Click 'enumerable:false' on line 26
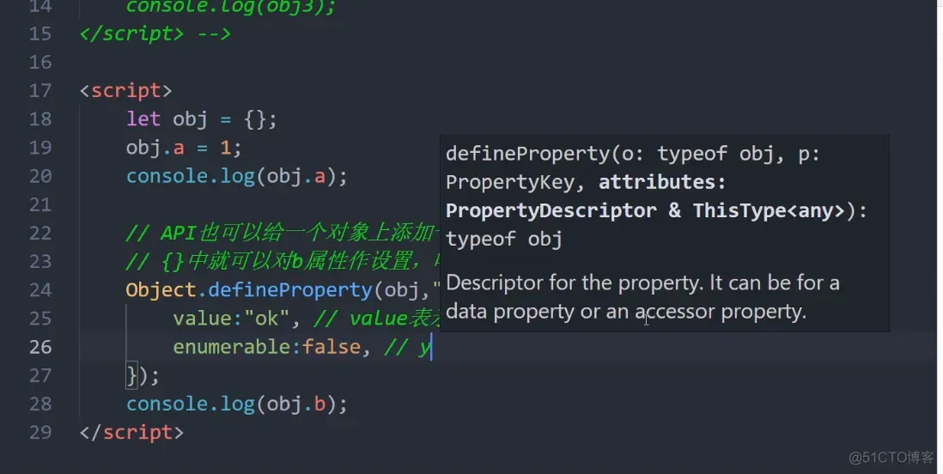Image resolution: width=943 pixels, height=474 pixels. coord(266,347)
